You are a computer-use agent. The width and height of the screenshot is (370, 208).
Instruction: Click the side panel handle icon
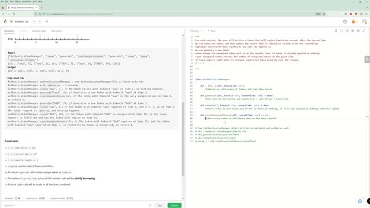(x=367, y=60)
